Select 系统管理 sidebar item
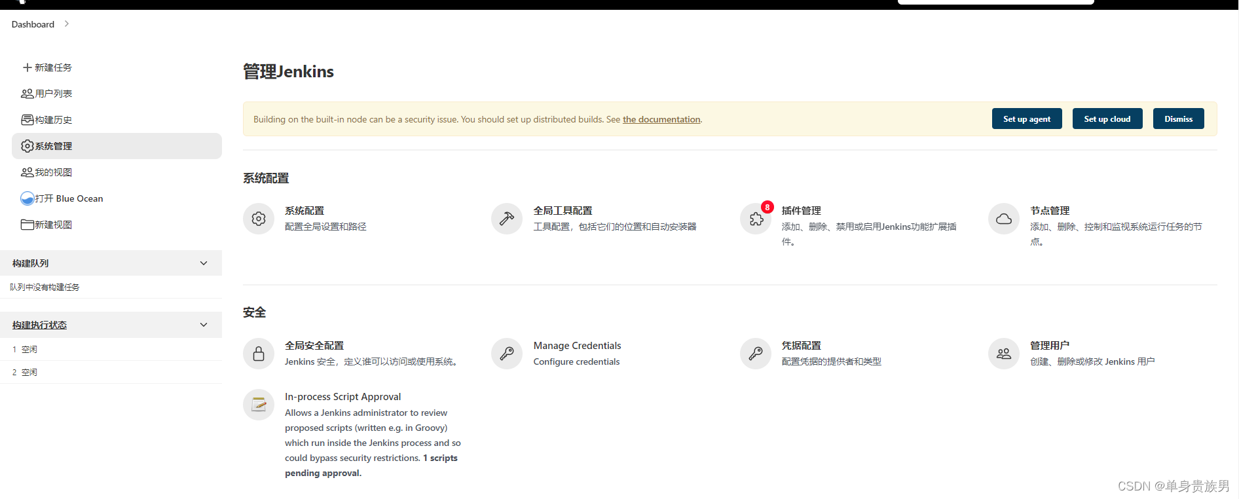Viewport: 1239px width, 499px height. pos(117,146)
